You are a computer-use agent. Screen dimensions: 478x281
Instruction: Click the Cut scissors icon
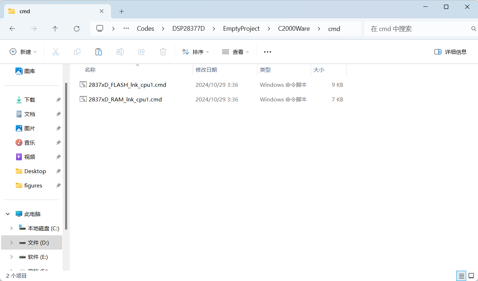tap(56, 52)
